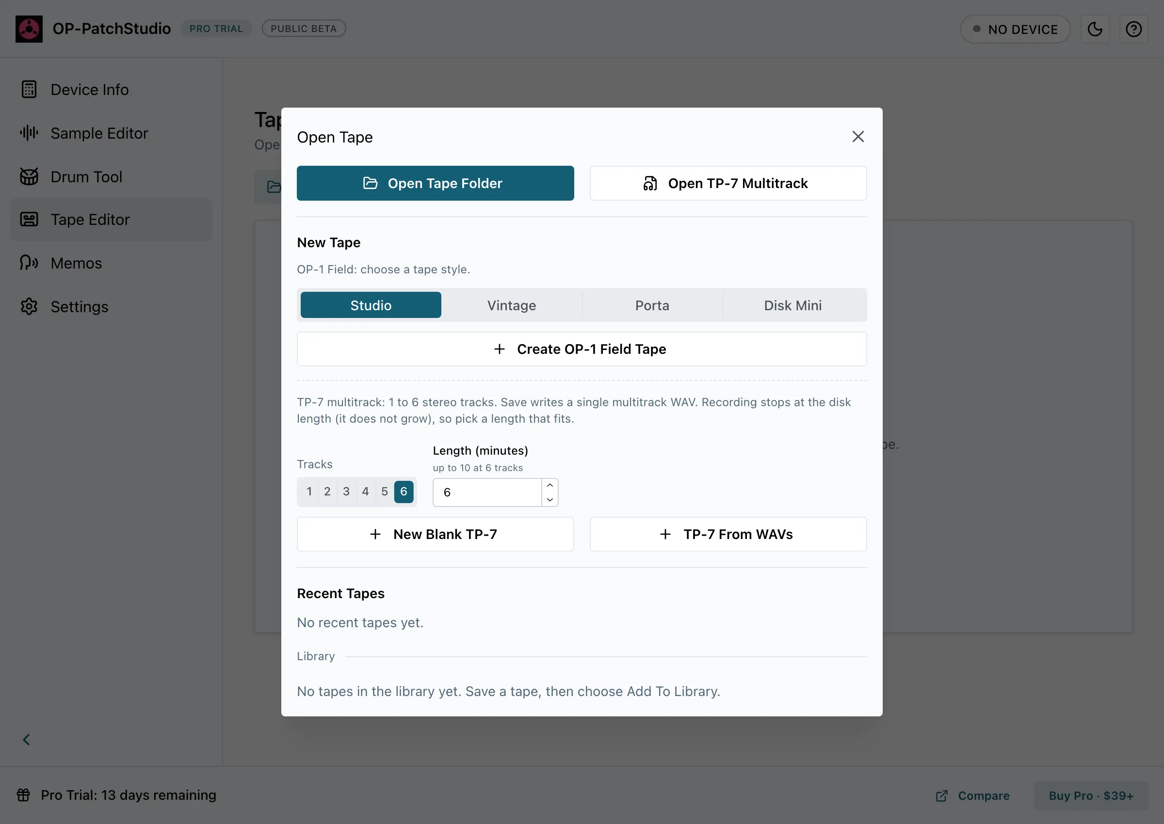1164x824 pixels.
Task: Click the 'No recent tapes yet.' text
Action: coord(360,622)
